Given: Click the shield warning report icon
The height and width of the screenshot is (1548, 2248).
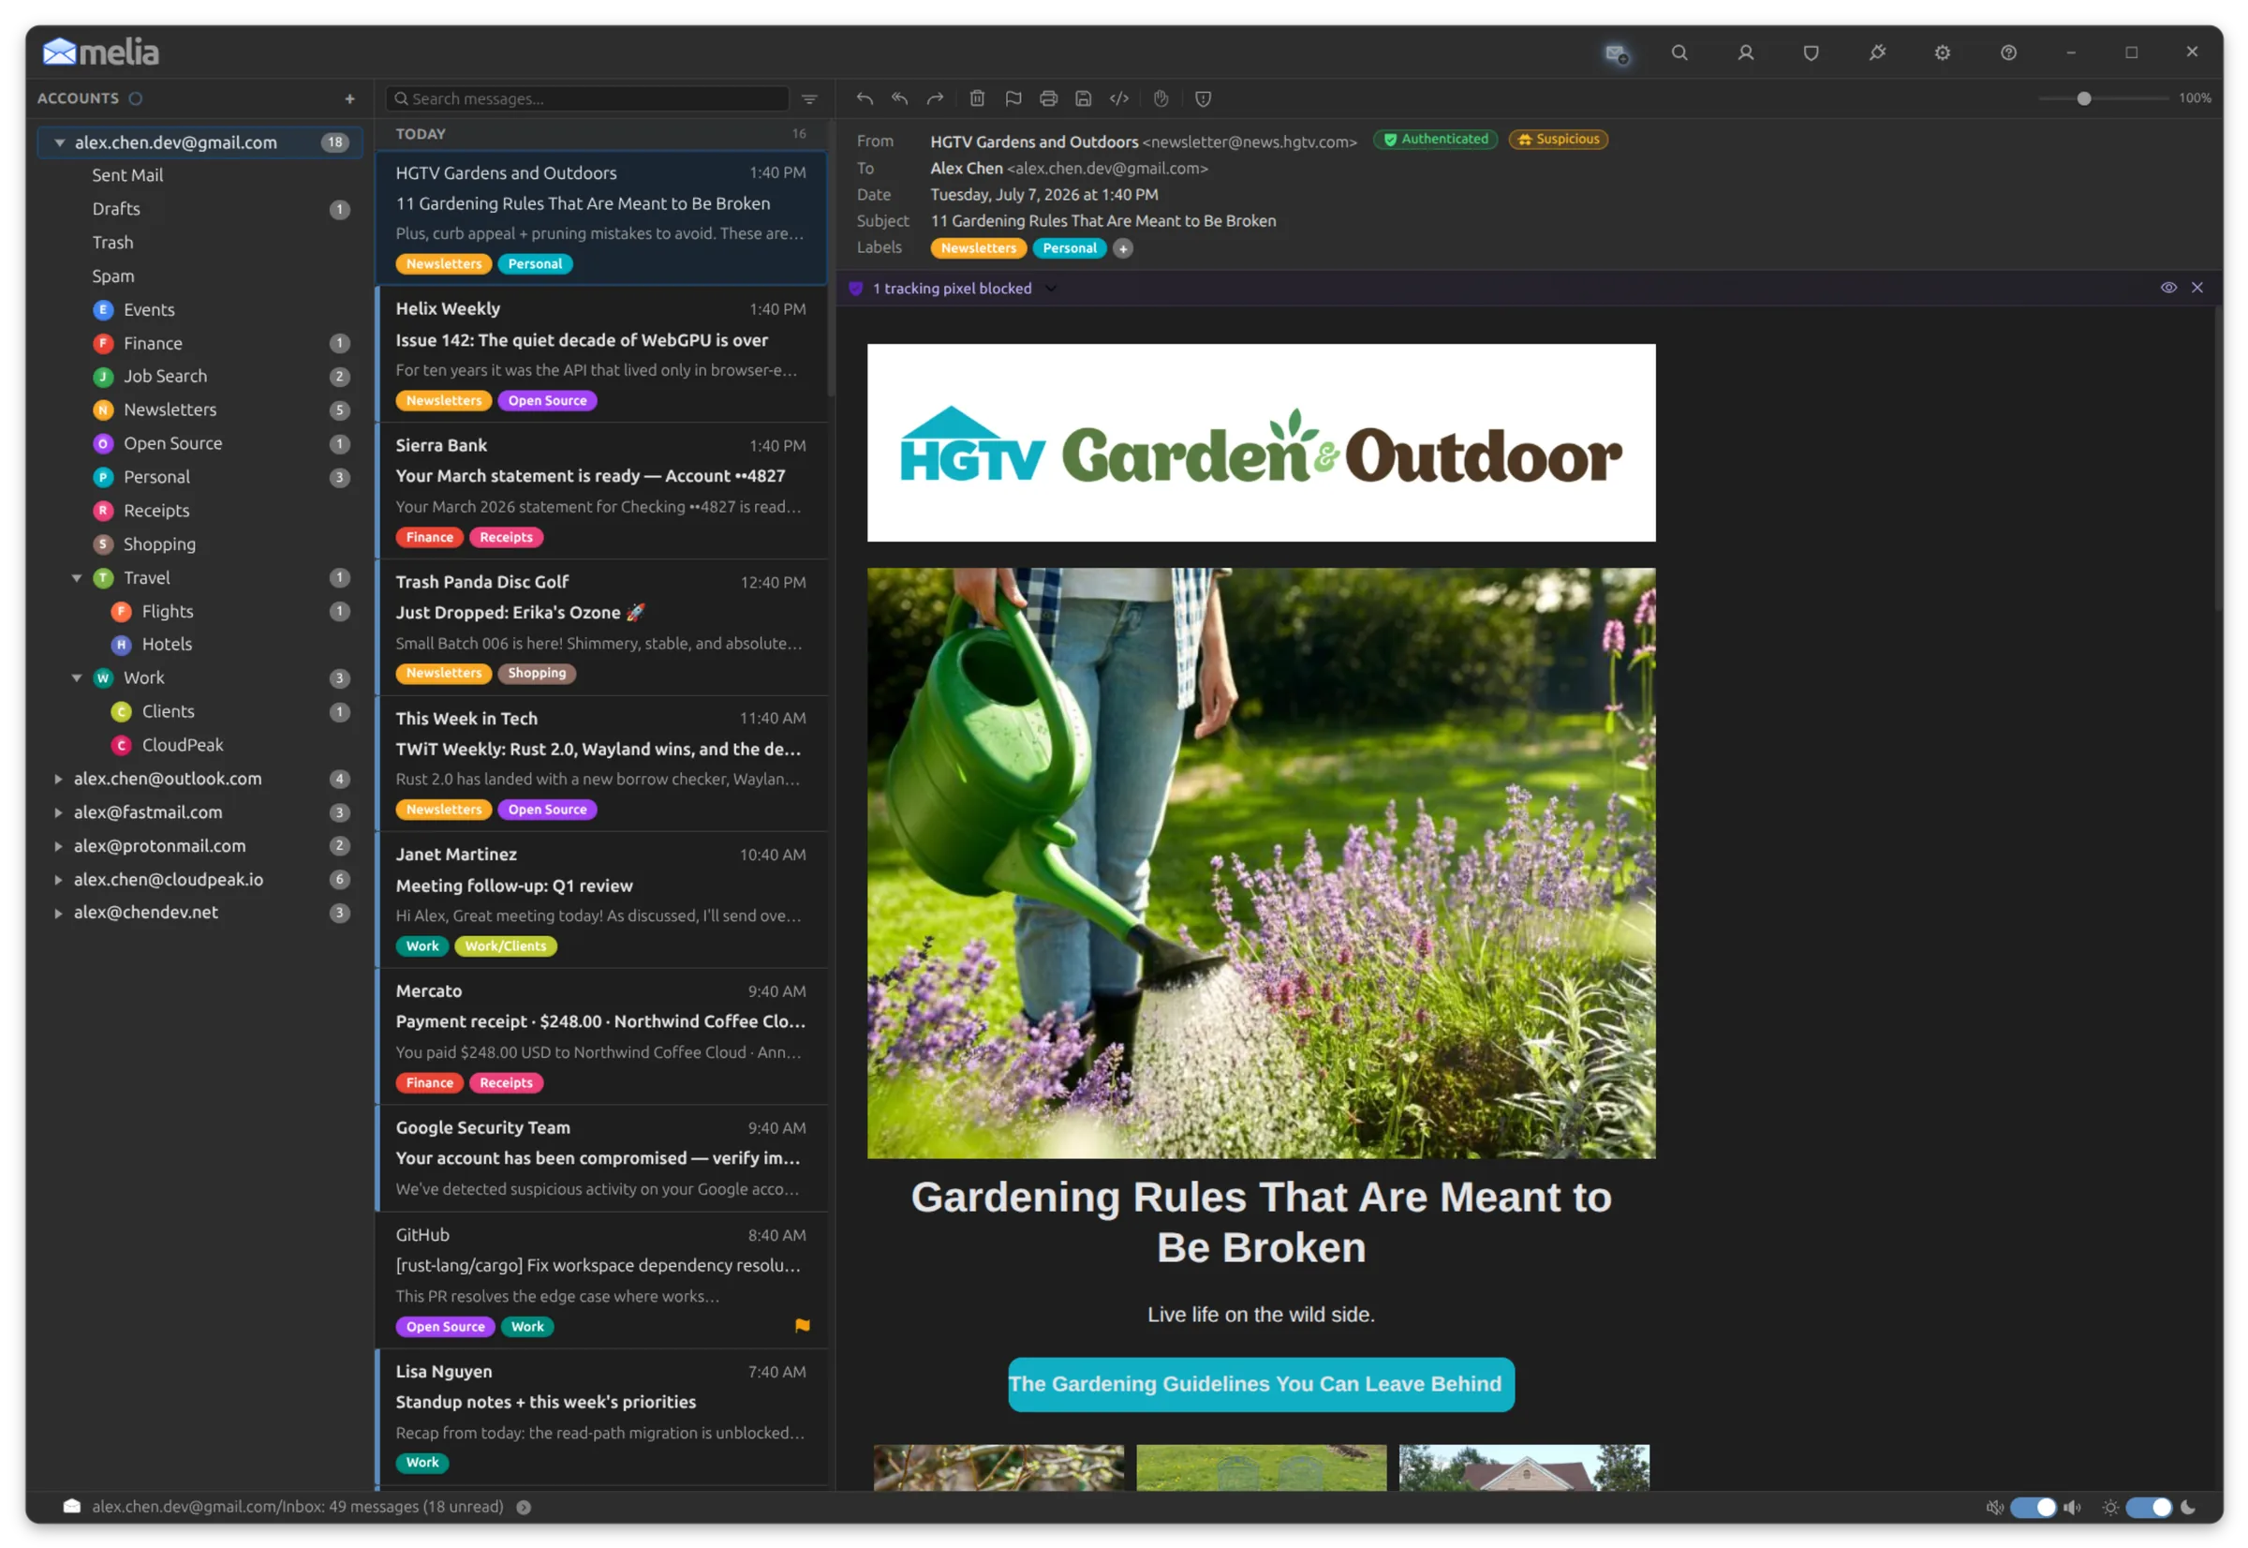Looking at the screenshot, I should (x=1203, y=98).
